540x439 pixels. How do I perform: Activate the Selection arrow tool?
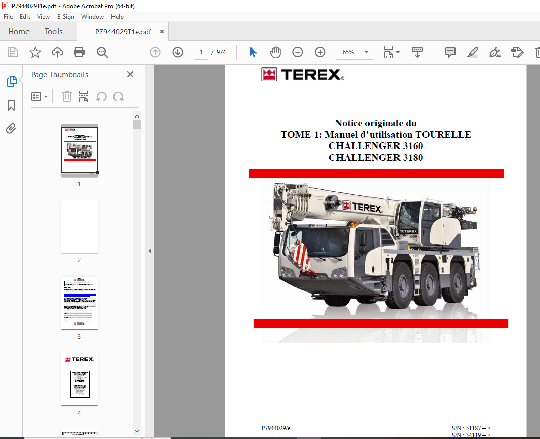pyautogui.click(x=253, y=52)
